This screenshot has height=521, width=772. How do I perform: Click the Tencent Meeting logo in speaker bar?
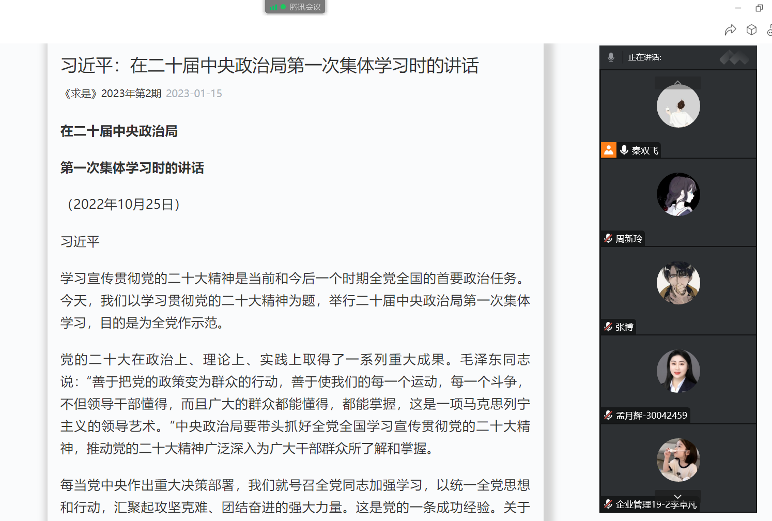point(734,57)
